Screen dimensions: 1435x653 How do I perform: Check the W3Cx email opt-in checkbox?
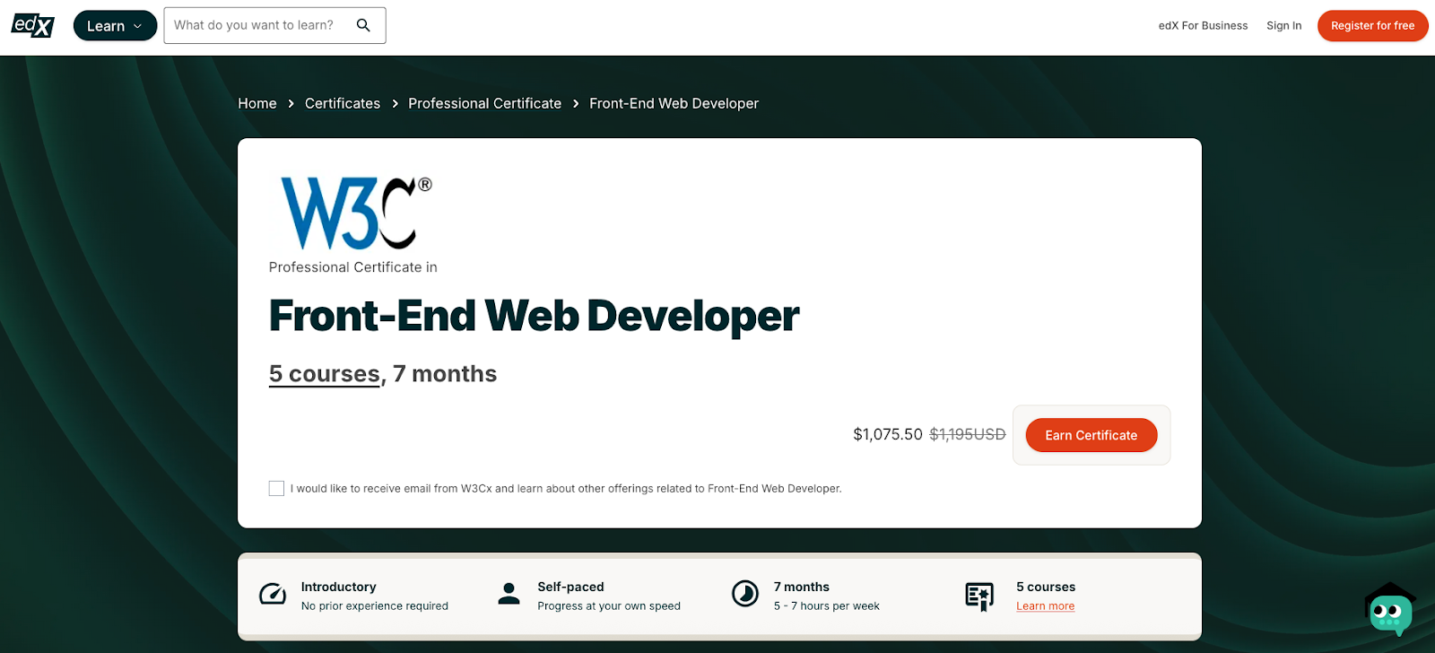[x=276, y=488]
